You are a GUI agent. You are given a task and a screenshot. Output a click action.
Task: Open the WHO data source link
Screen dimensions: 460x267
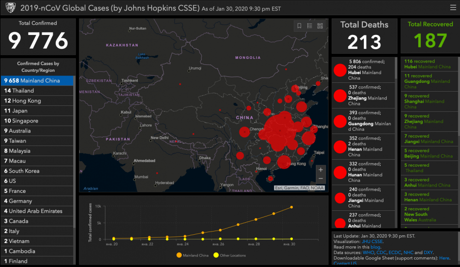coord(368,253)
